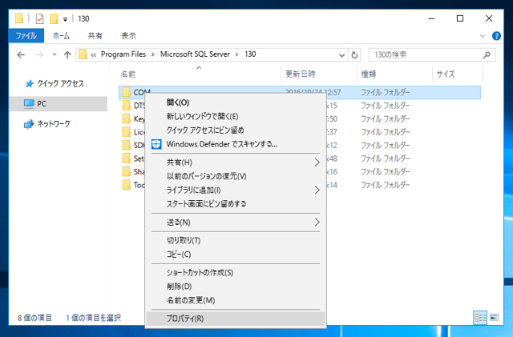Screen dimensions: 513x337
Task: Click the DTS folder icon
Action: click(127, 105)
